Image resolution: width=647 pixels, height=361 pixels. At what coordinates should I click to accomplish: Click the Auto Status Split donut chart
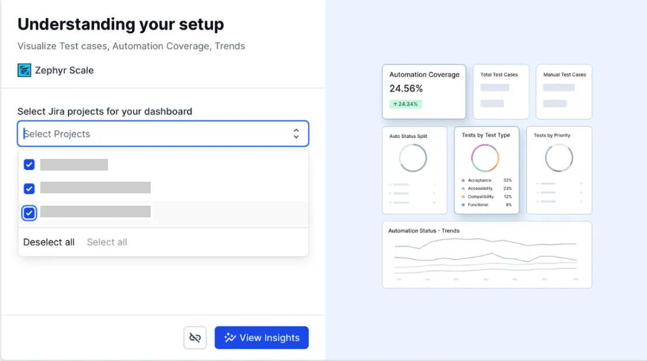coord(413,158)
